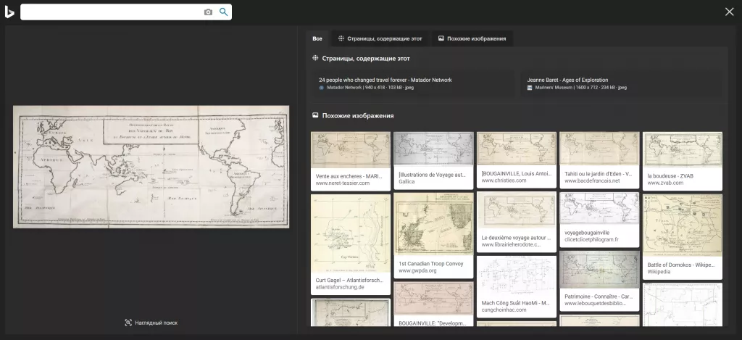Open Jeanne Baret Ages of Exploration link
The width and height of the screenshot is (742, 340).
click(x=567, y=80)
